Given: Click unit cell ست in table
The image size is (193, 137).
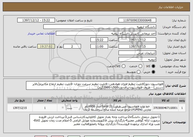Looking at the screenshot, I should [69, 108].
